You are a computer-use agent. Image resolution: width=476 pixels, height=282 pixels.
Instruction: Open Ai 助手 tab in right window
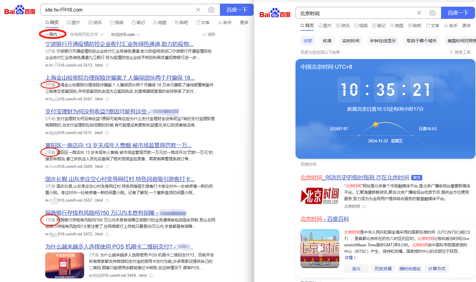click(451, 26)
